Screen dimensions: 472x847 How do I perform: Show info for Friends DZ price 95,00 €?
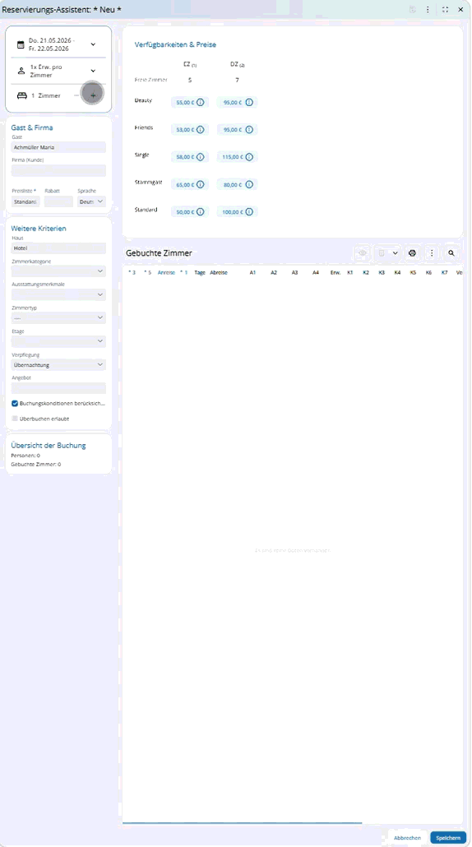point(249,130)
